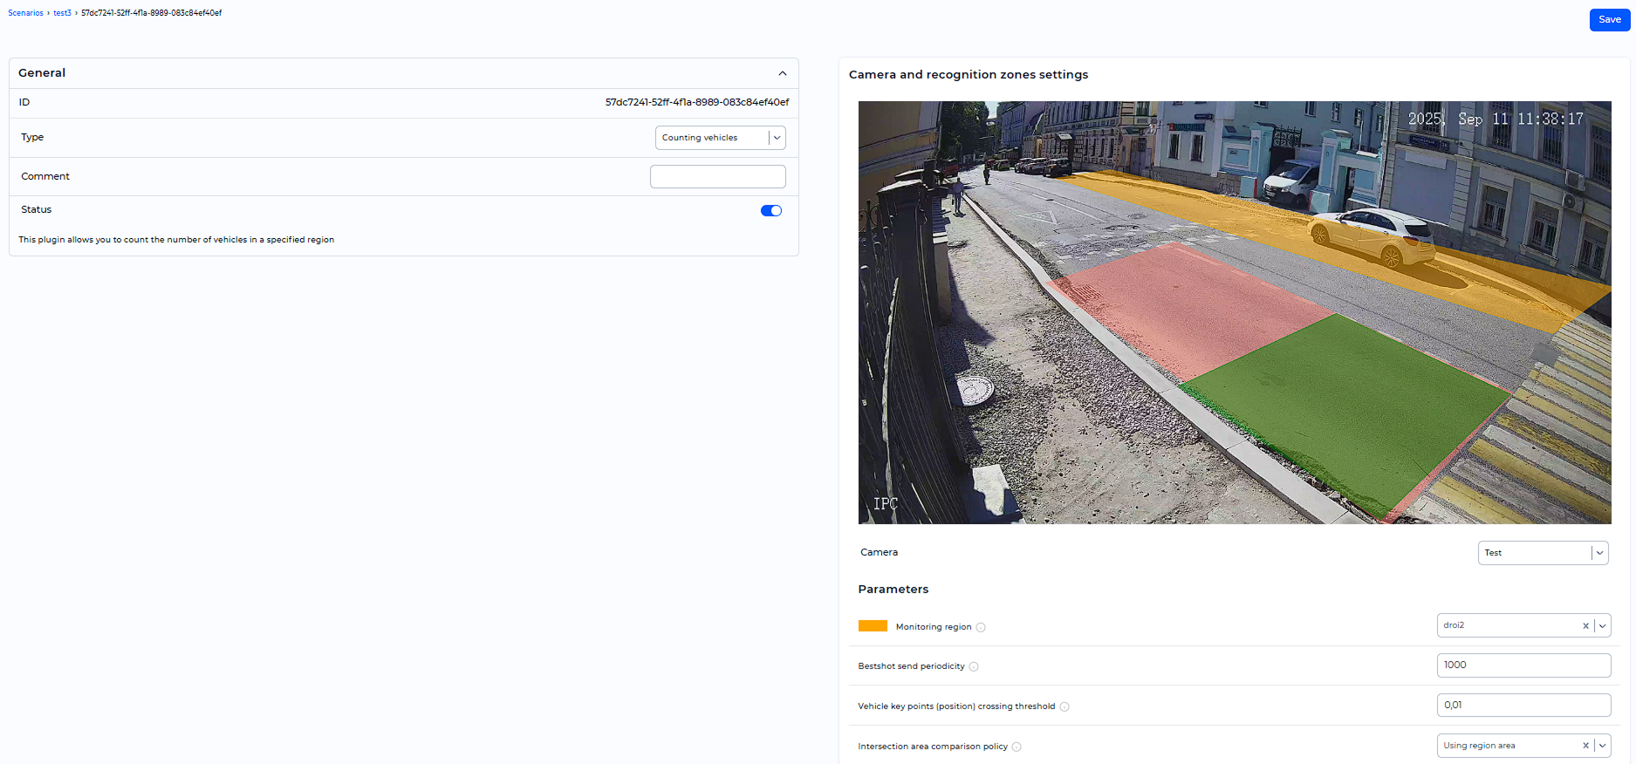The width and height of the screenshot is (1636, 764).
Task: Clear the droi2 monitoring region selection
Action: [x=1585, y=626]
